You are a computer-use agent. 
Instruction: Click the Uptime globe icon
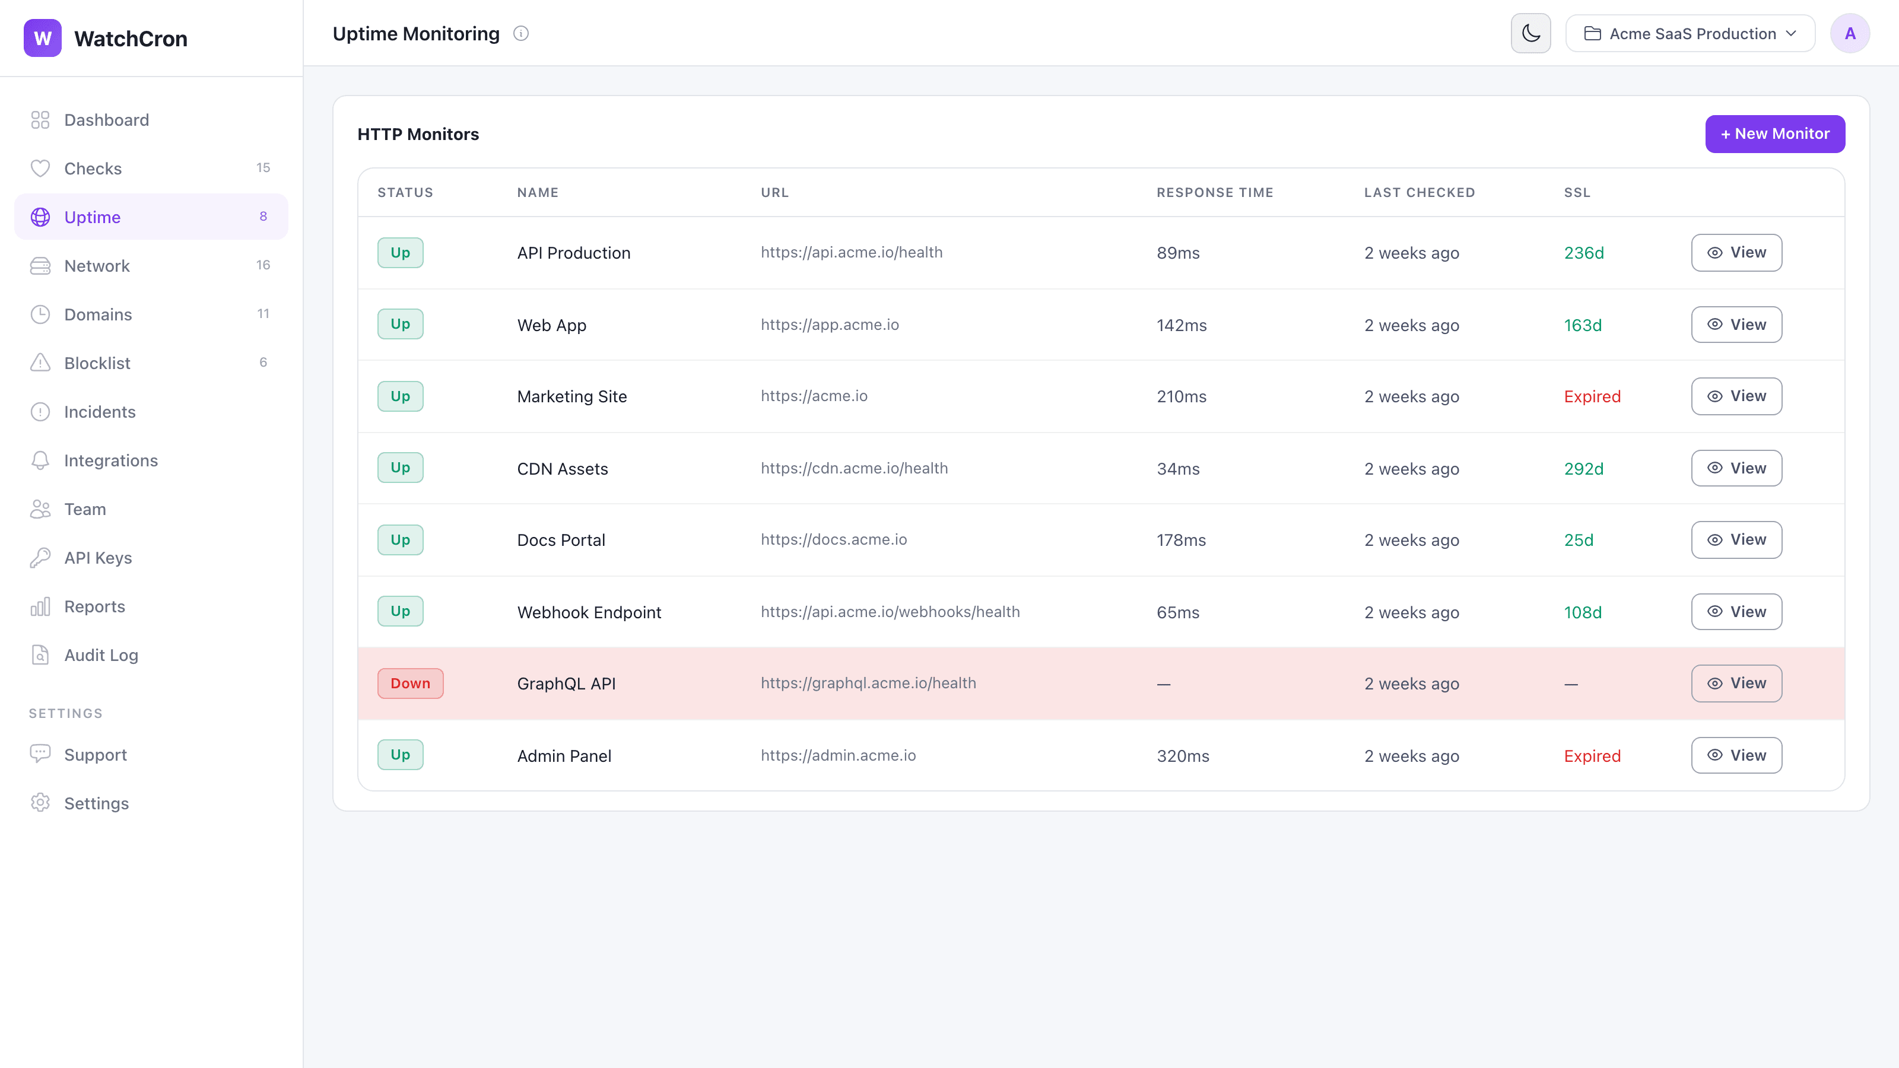coord(40,217)
